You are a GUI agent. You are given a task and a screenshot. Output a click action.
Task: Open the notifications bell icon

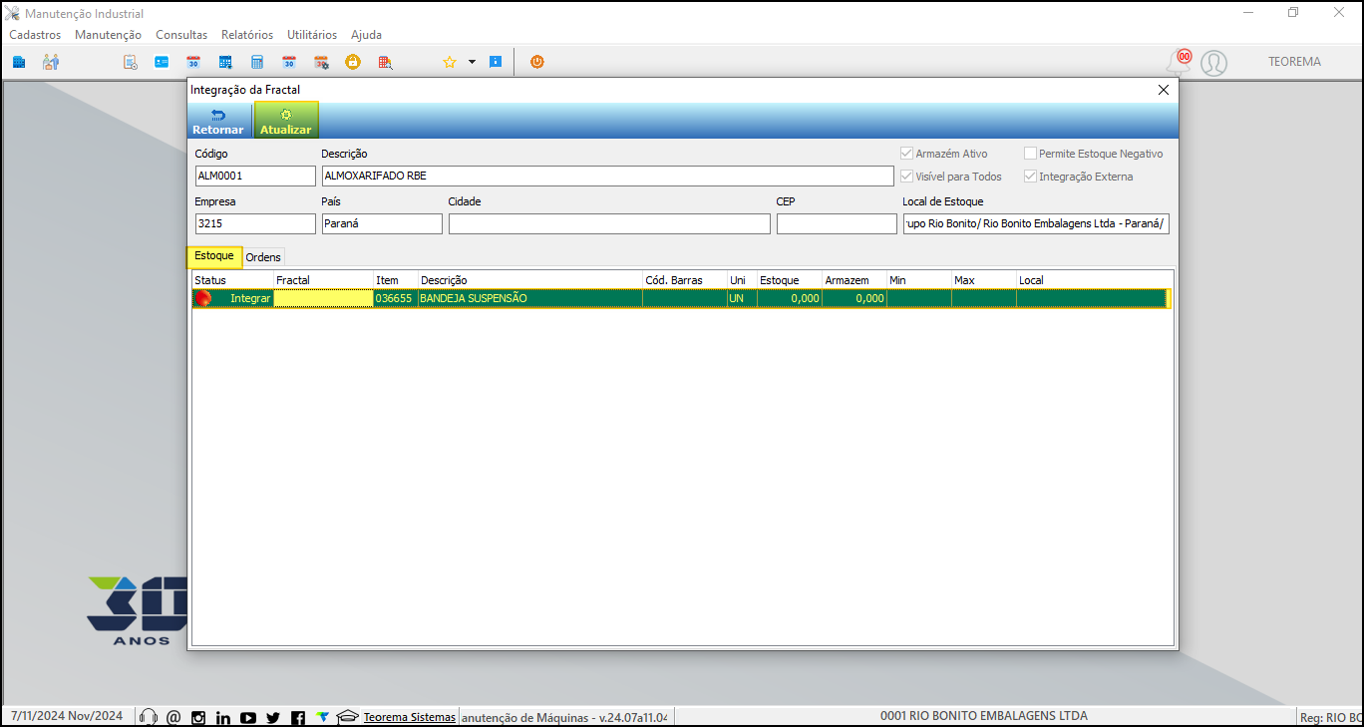[x=1179, y=63]
